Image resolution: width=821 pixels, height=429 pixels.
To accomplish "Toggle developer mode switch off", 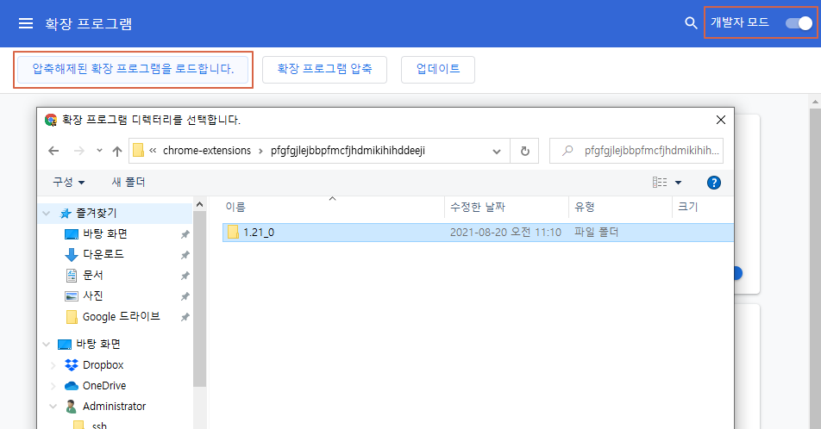I will pos(799,23).
